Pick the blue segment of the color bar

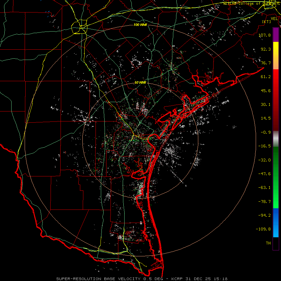[x=276, y=223]
